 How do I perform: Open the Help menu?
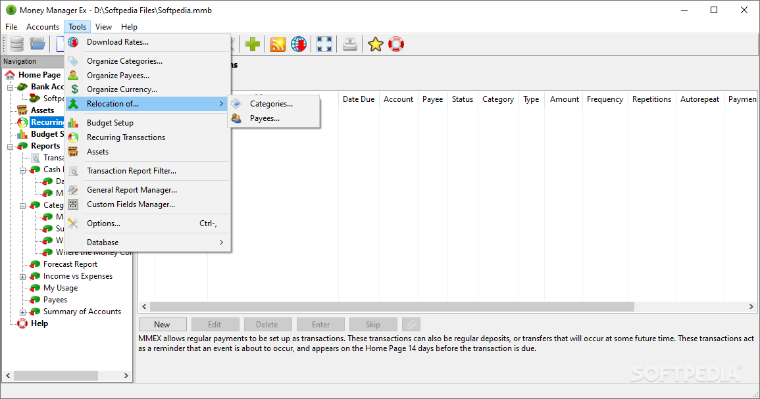tap(129, 27)
